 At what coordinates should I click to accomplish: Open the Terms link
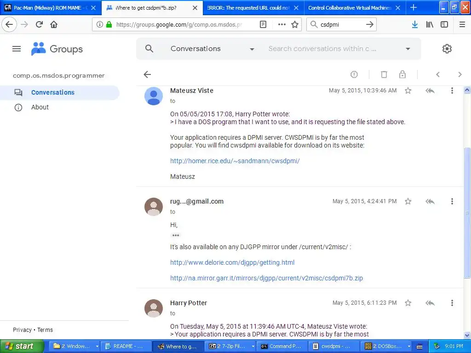click(x=45, y=330)
